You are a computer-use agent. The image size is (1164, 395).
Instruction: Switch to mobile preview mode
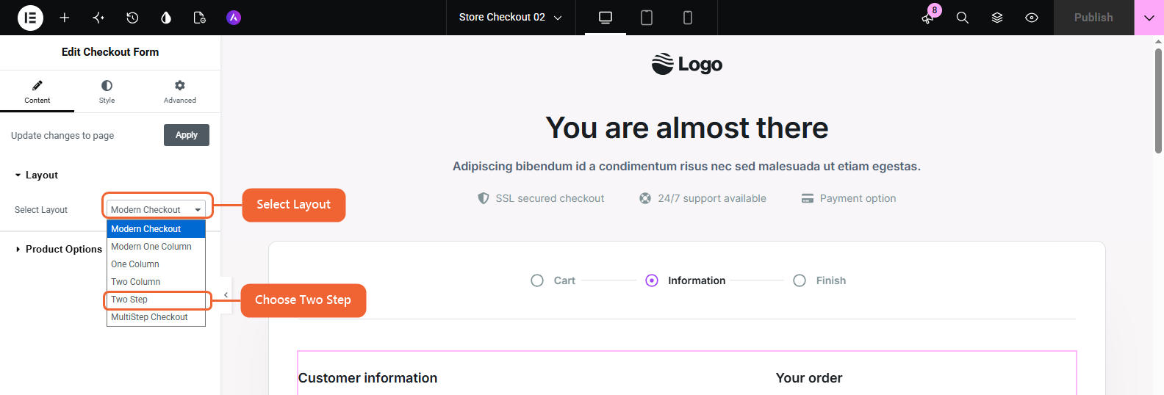(688, 18)
